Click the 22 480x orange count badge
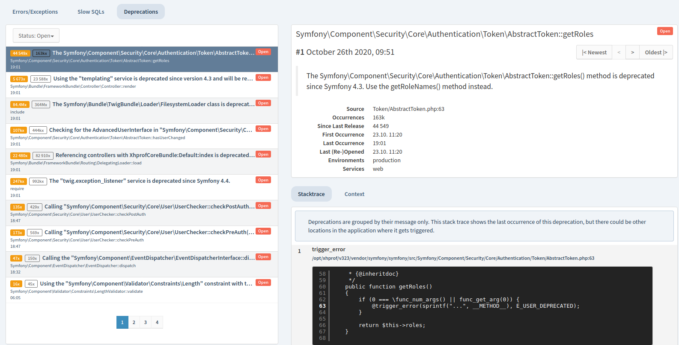Viewport: 679px width, 345px height. coord(20,156)
